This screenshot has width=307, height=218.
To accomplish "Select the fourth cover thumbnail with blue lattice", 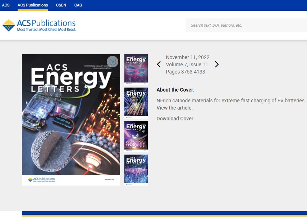I will click(x=136, y=170).
